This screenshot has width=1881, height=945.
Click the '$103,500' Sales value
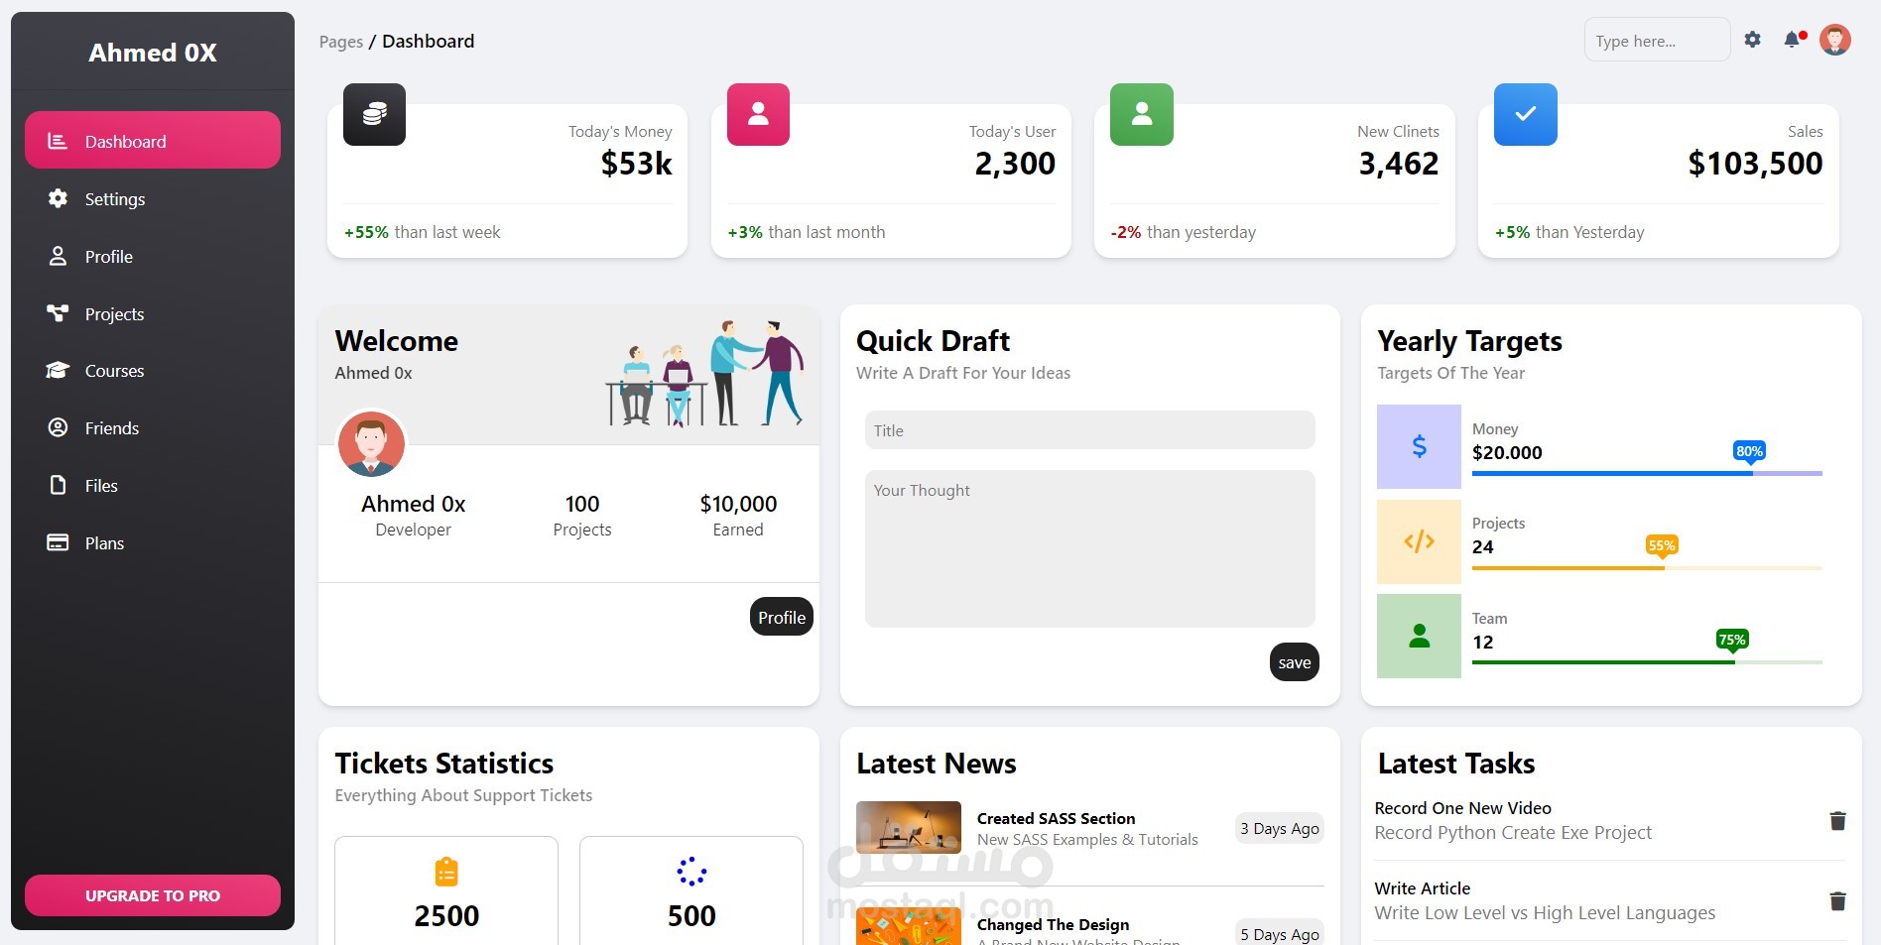pyautogui.click(x=1755, y=164)
